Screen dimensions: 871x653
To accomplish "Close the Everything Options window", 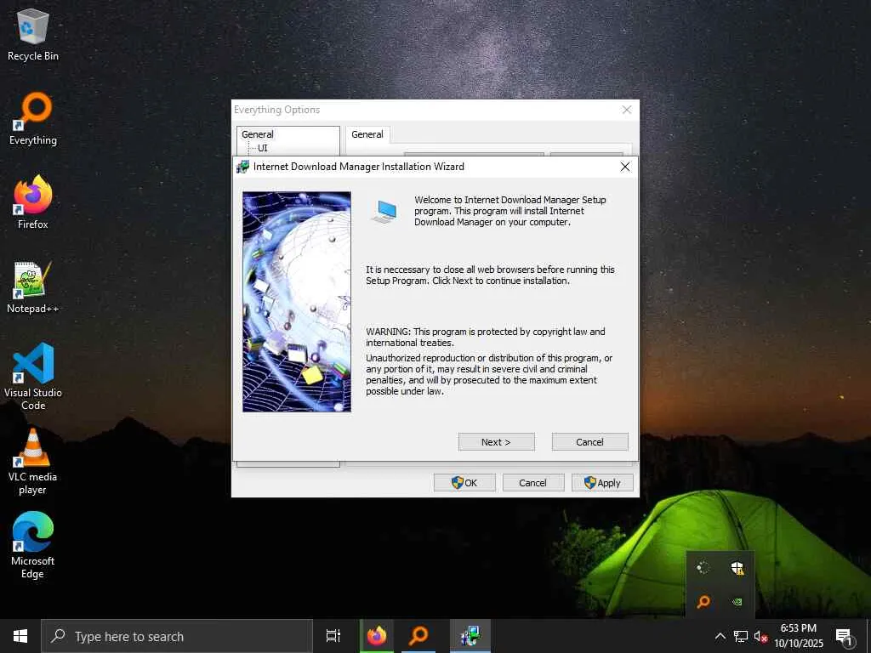I will tap(627, 110).
